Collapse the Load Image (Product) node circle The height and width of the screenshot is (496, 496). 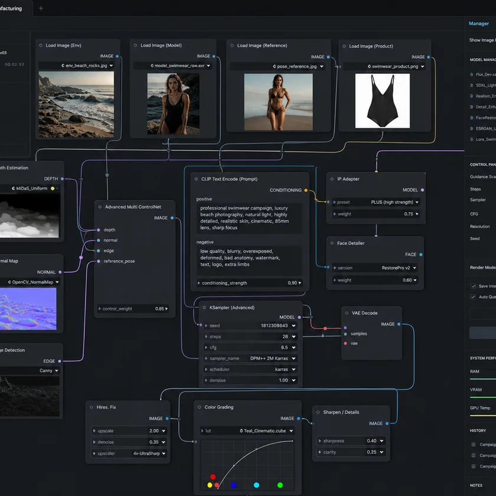click(344, 46)
